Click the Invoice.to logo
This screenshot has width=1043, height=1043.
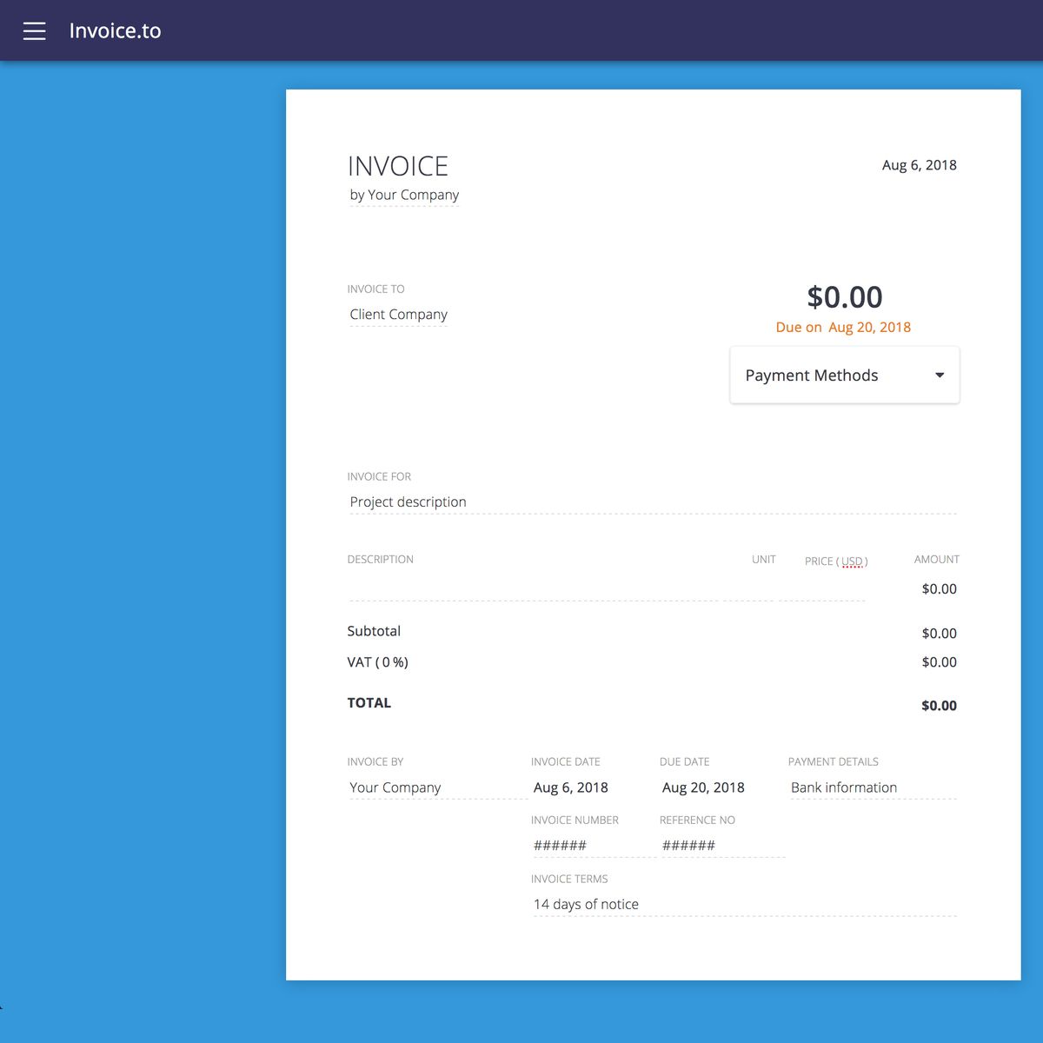tap(115, 30)
